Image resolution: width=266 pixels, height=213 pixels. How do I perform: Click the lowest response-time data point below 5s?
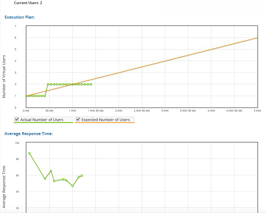coord(72,186)
